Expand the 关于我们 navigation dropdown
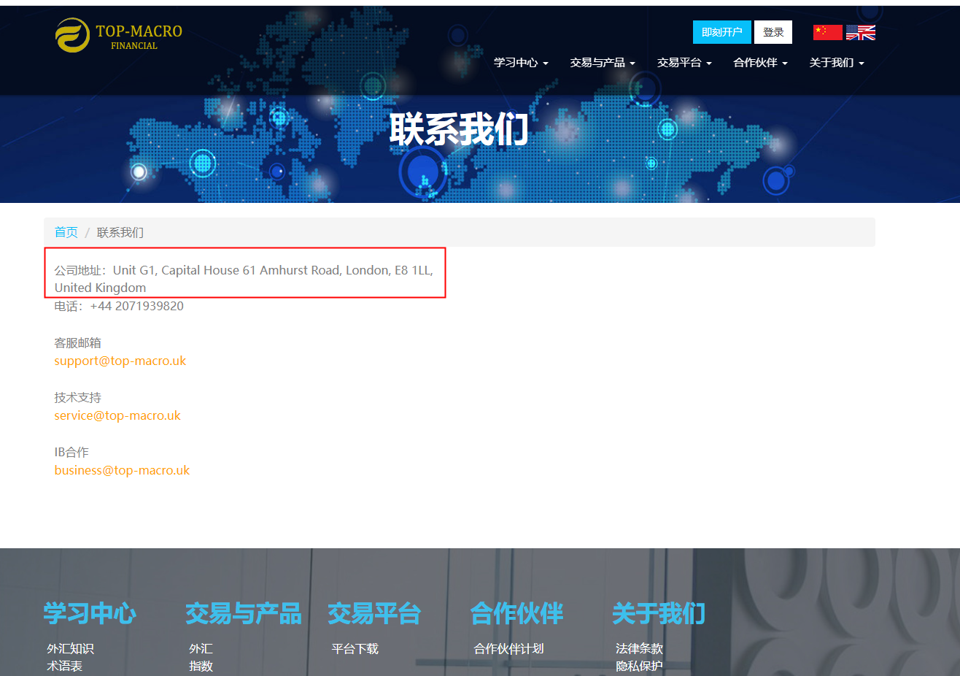This screenshot has height=676, width=960. tap(837, 63)
